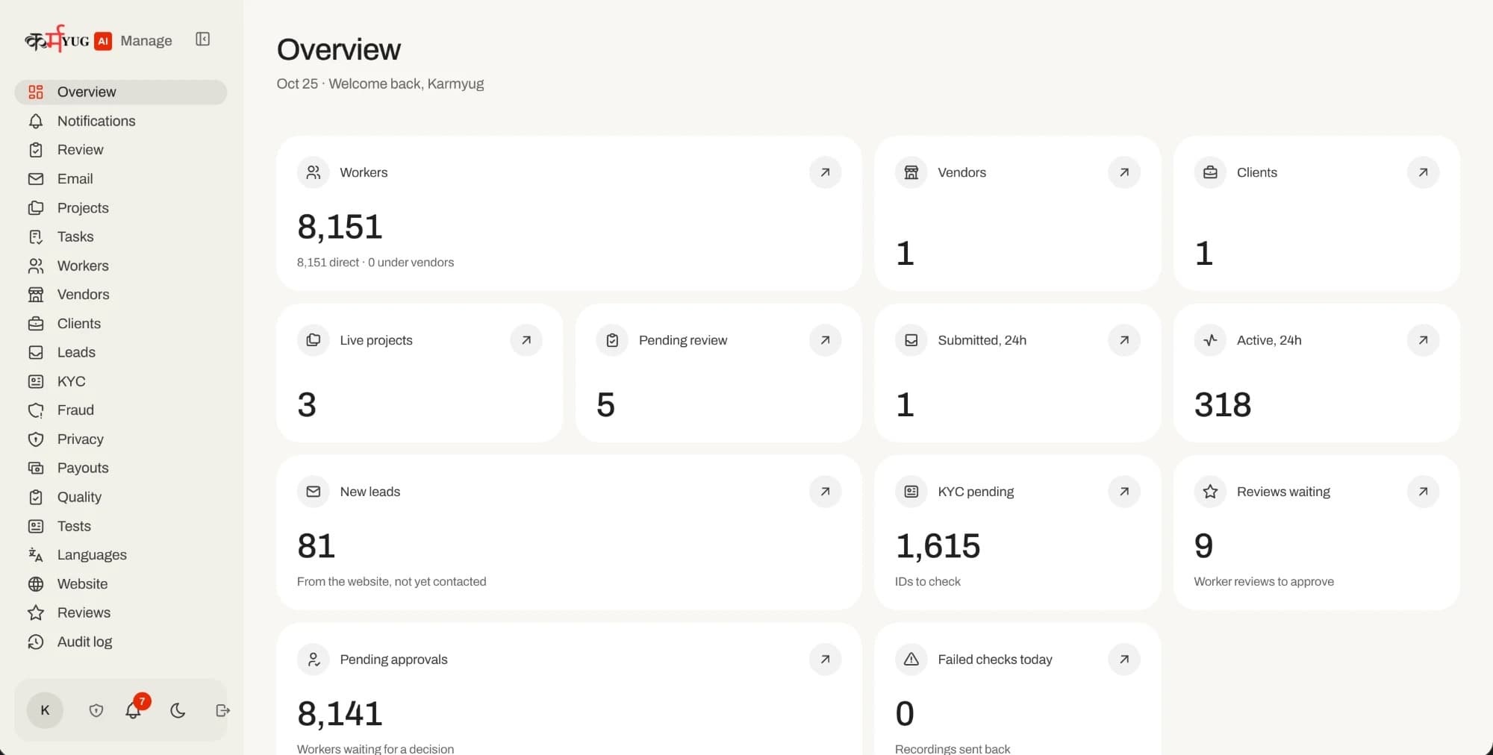Open Audit log in the sidebar
The height and width of the screenshot is (755, 1493).
(x=121, y=642)
